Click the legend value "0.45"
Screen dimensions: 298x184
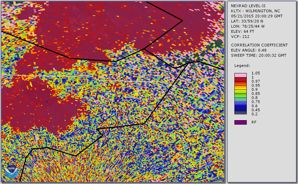coord(256,110)
